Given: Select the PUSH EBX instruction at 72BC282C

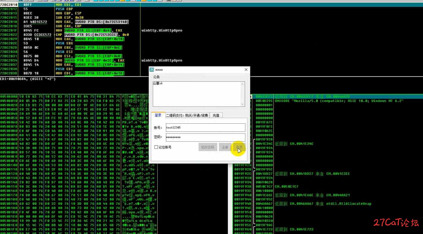Looking at the screenshot, I should point(64,43).
